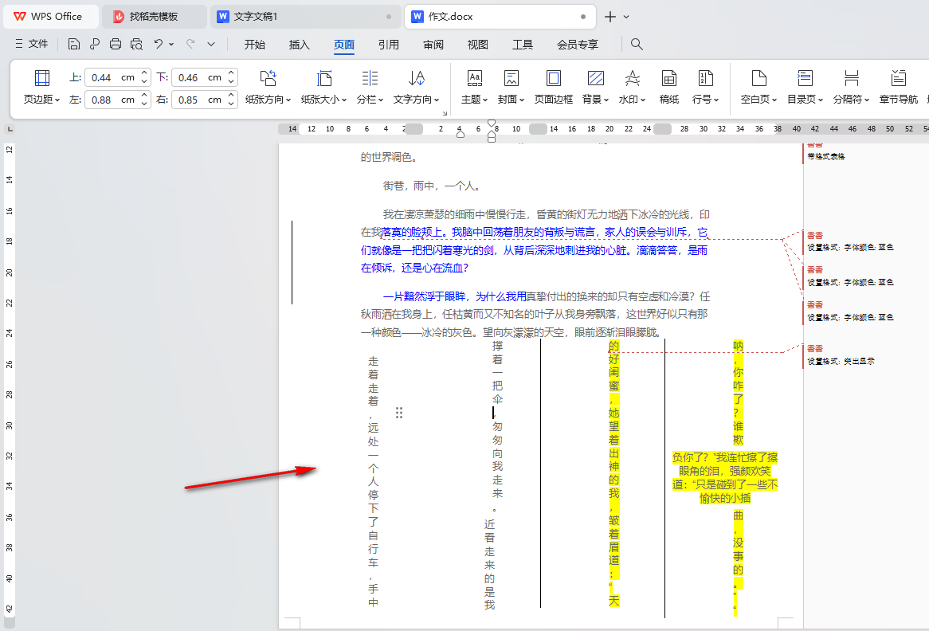Switch to the 视图 tab
The height and width of the screenshot is (631, 929).
477,45
